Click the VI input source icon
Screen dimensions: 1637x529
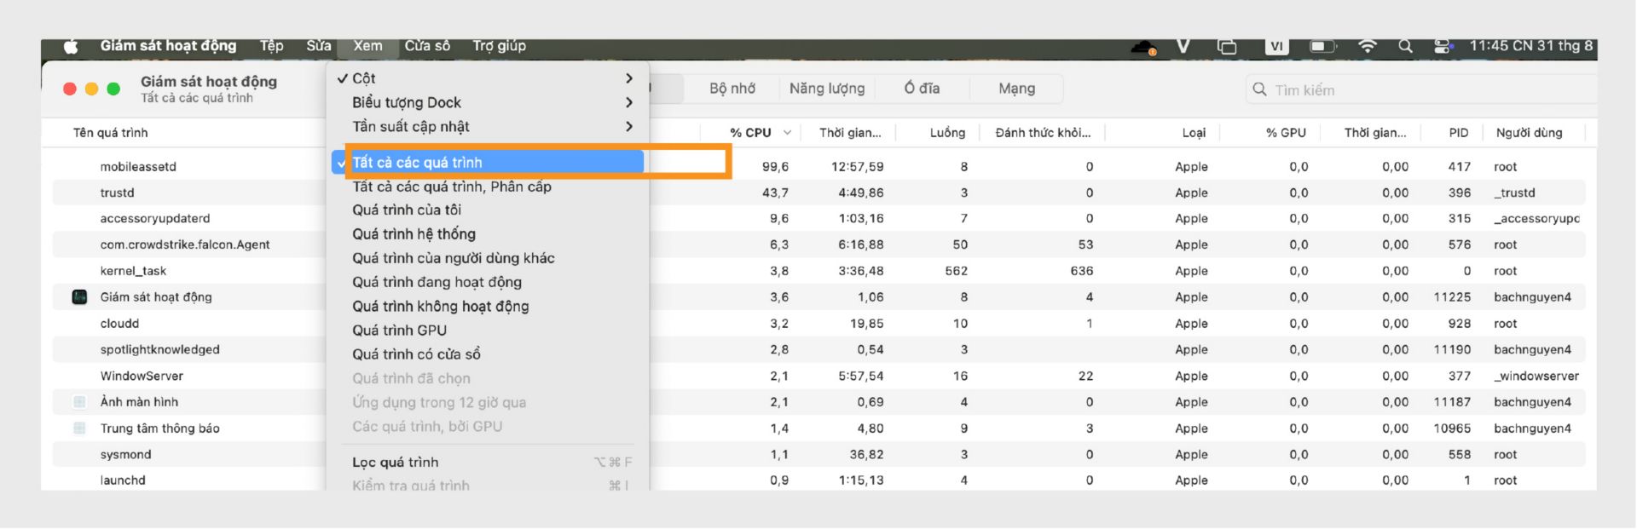point(1276,47)
